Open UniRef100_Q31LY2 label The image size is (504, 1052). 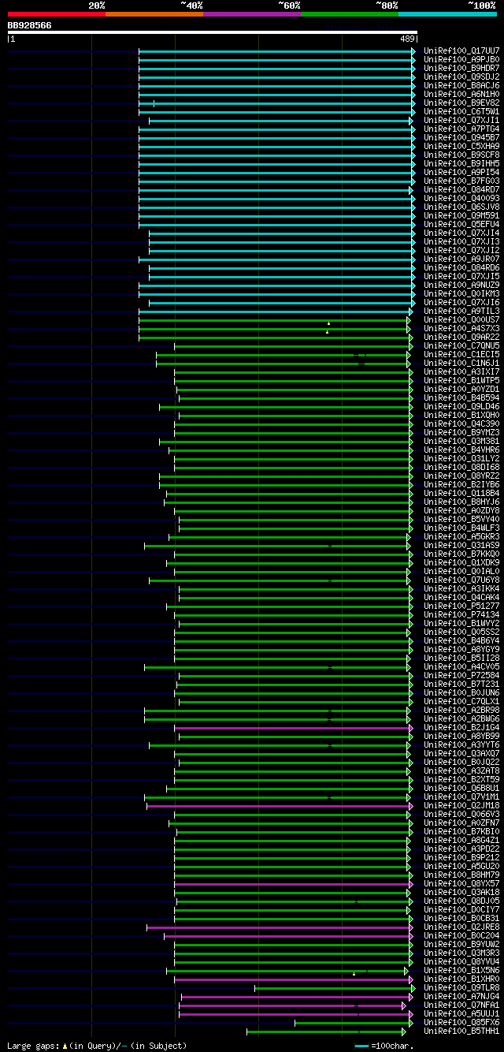461,458
